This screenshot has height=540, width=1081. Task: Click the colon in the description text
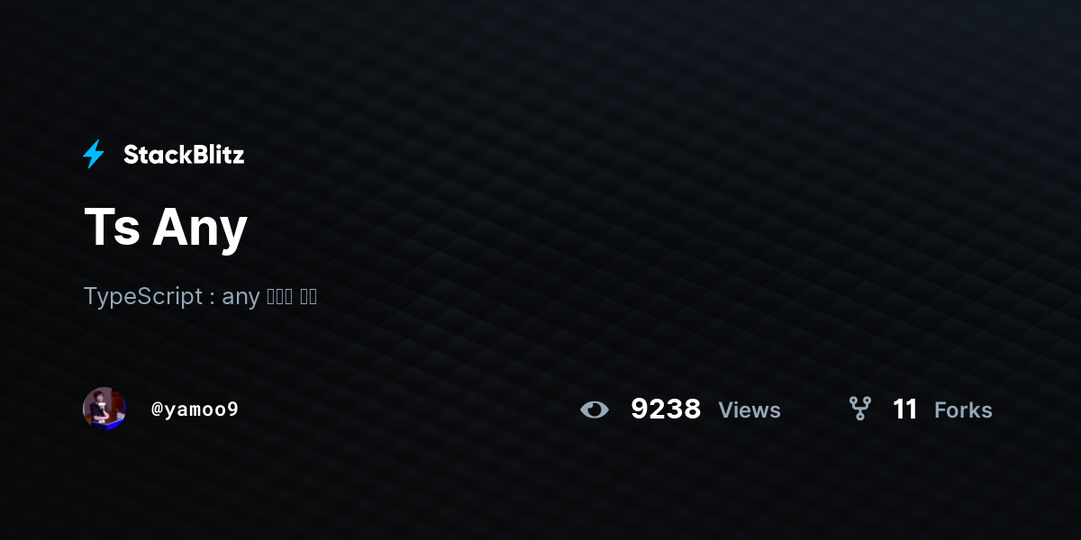(212, 299)
